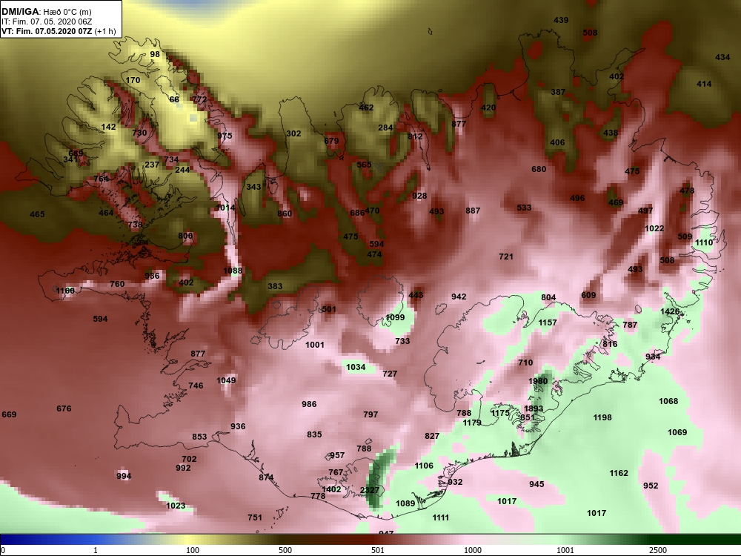This screenshot has width=741, height=556.
Task: Click the 98 value in the northwest
Action: pos(155,54)
